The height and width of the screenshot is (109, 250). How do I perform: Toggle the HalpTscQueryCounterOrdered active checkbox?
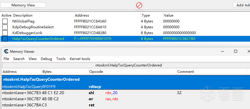click(x=5, y=39)
